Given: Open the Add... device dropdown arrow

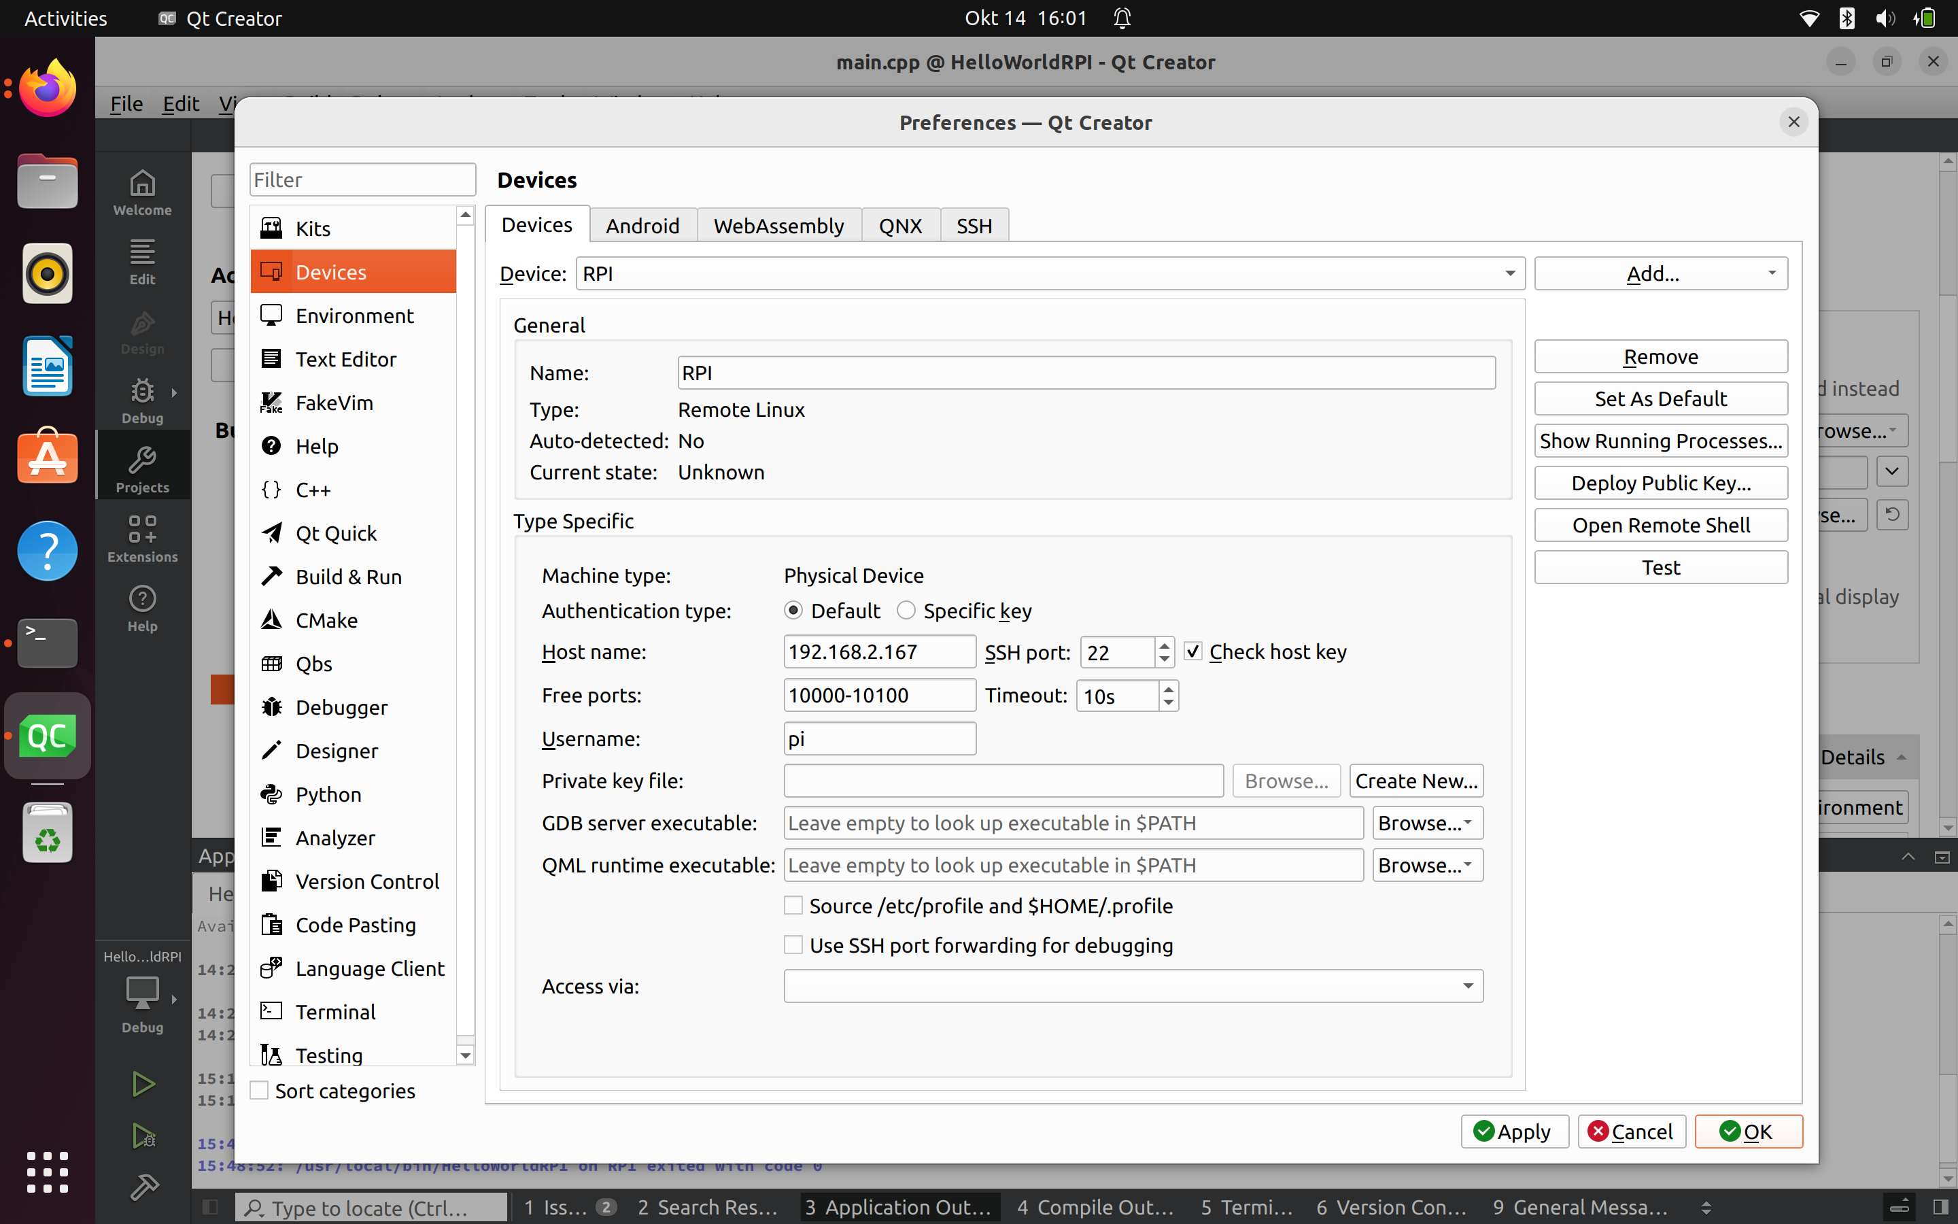Looking at the screenshot, I should (x=1772, y=273).
